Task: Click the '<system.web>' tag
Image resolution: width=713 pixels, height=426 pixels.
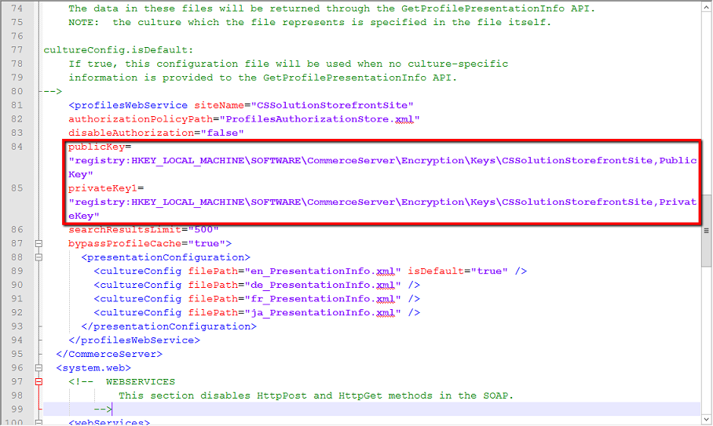Action: pos(93,368)
